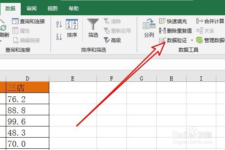Select column H header
The width and height of the screenshot is (225, 150).
pyautogui.click(x=171, y=78)
